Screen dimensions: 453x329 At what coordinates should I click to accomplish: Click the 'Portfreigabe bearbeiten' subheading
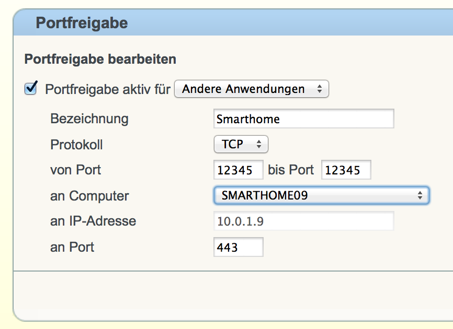pyautogui.click(x=100, y=59)
